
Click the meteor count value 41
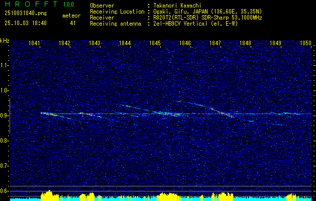[73, 23]
